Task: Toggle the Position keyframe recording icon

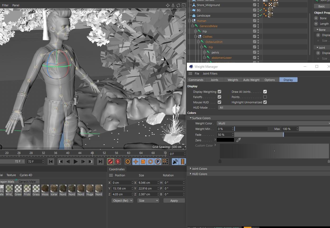Action: (136, 162)
